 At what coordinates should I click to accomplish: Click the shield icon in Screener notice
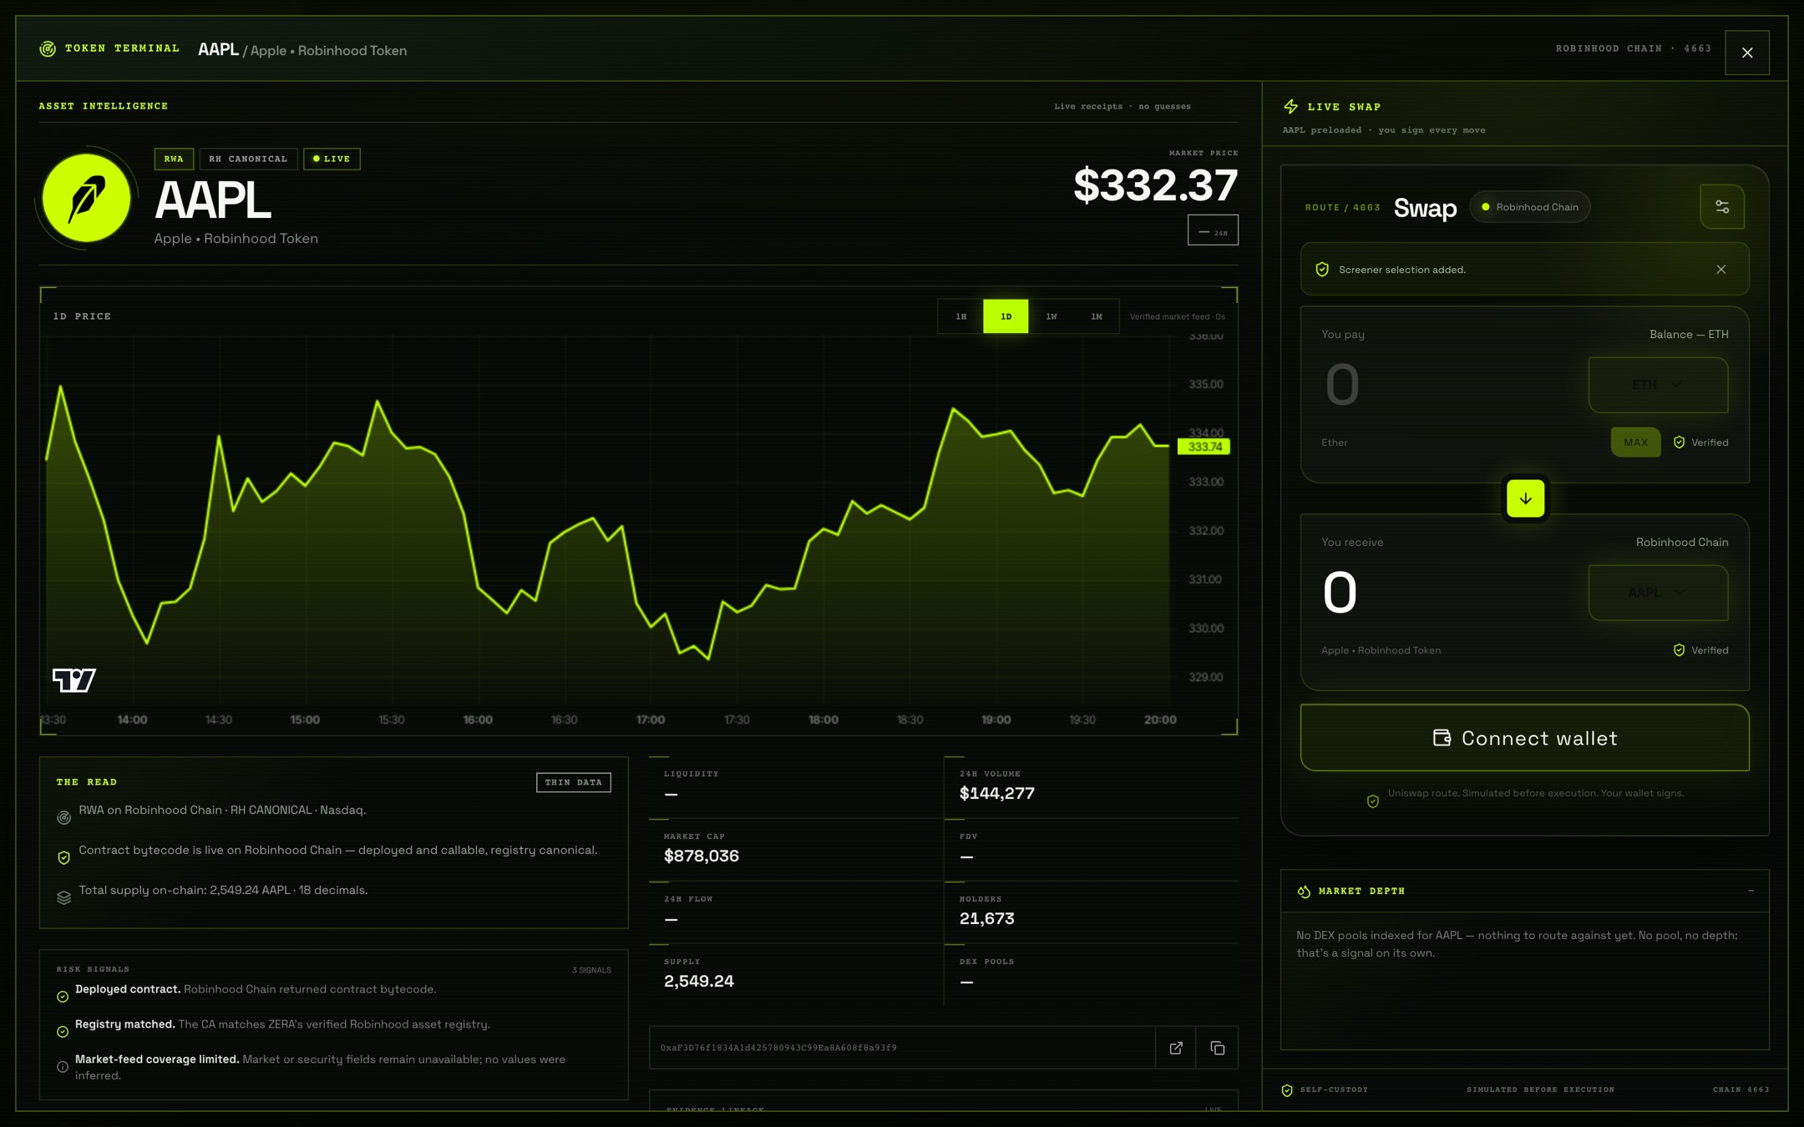[1322, 270]
